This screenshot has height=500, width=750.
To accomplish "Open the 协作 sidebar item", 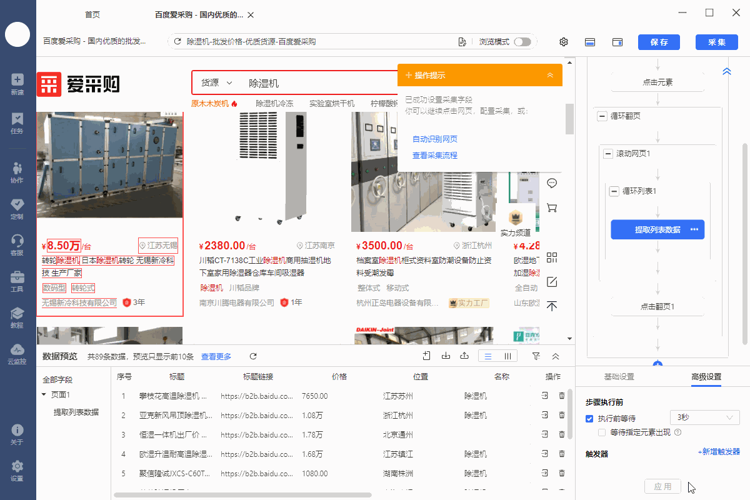I will coord(17,172).
